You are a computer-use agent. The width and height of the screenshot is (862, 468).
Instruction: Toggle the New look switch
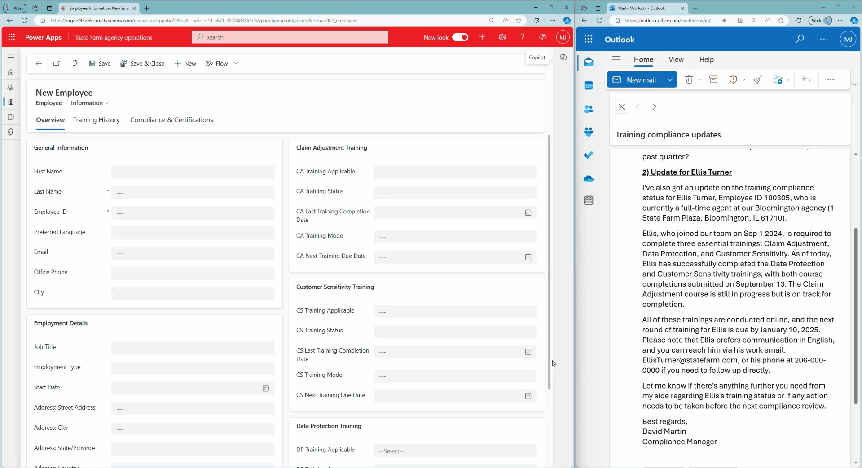tap(460, 37)
